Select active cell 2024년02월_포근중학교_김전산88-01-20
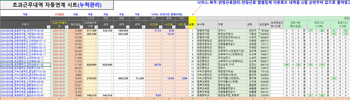This screenshot has height=100, width=350. [x=25, y=65]
